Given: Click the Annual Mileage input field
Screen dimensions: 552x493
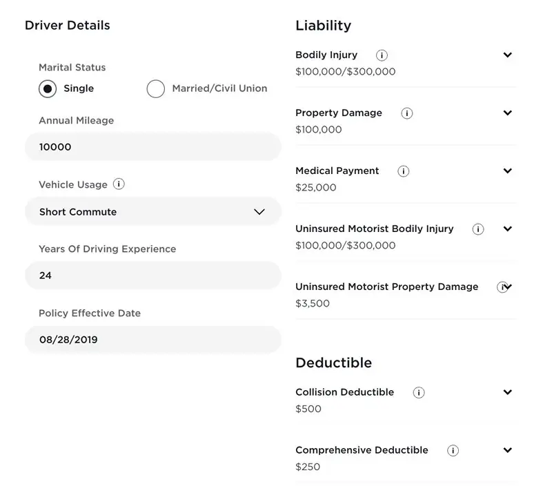Looking at the screenshot, I should [152, 147].
